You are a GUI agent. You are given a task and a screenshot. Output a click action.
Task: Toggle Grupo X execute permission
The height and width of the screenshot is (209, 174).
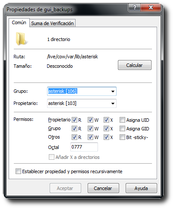[x=106, y=129]
